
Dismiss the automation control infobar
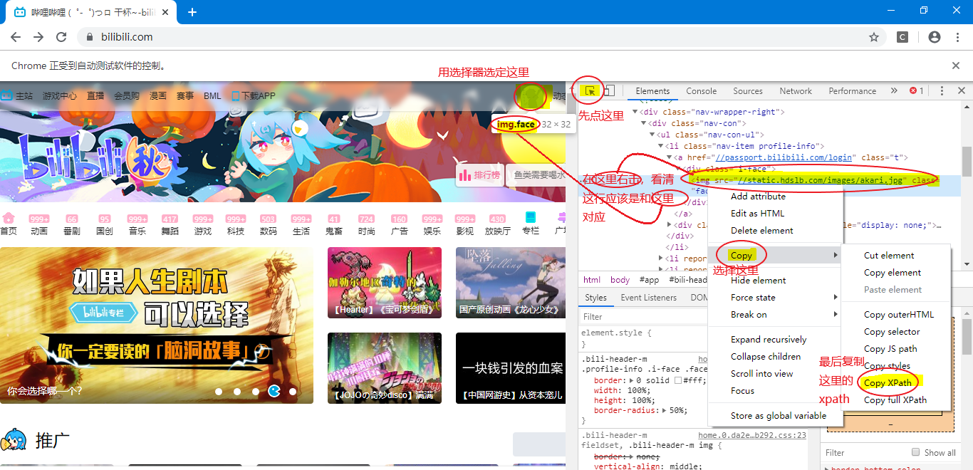tap(956, 66)
